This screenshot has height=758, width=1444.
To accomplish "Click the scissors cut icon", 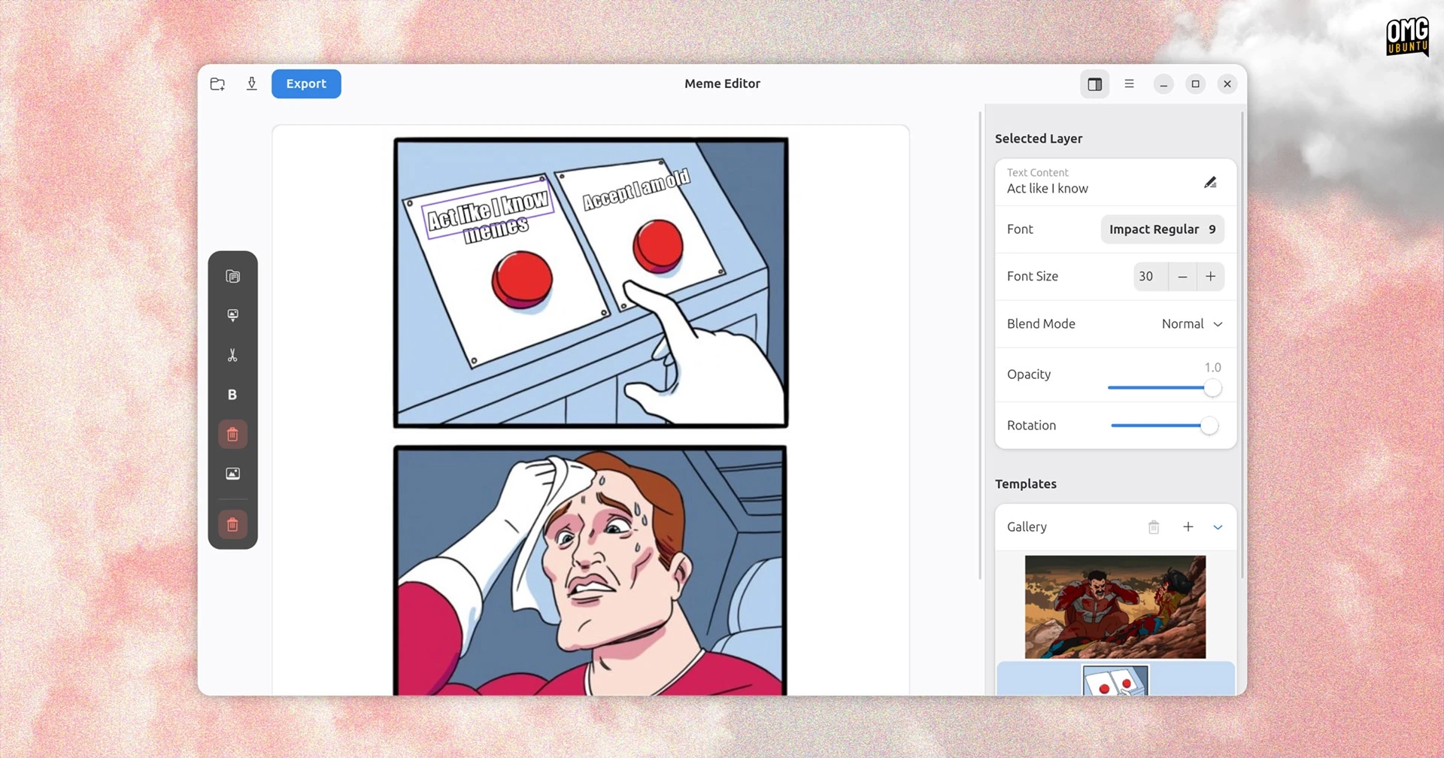I will pyautogui.click(x=232, y=355).
